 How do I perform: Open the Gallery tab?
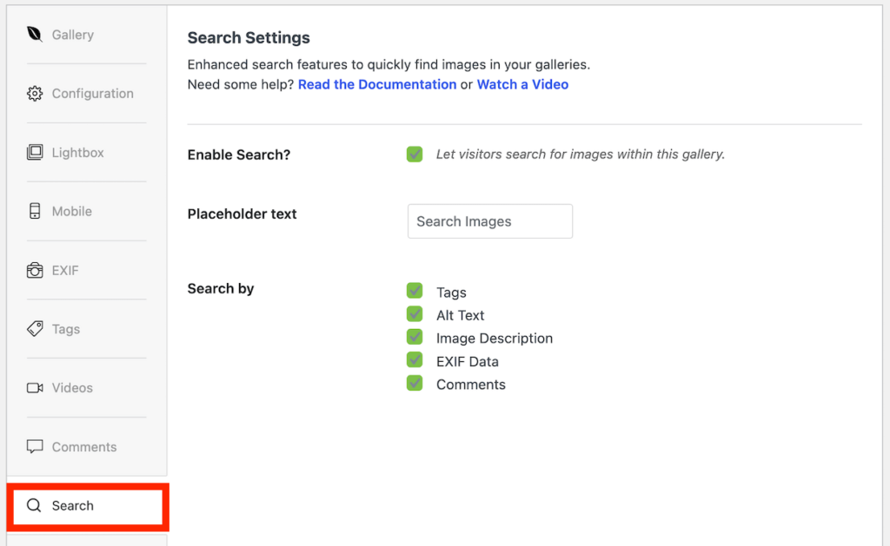[x=73, y=35]
